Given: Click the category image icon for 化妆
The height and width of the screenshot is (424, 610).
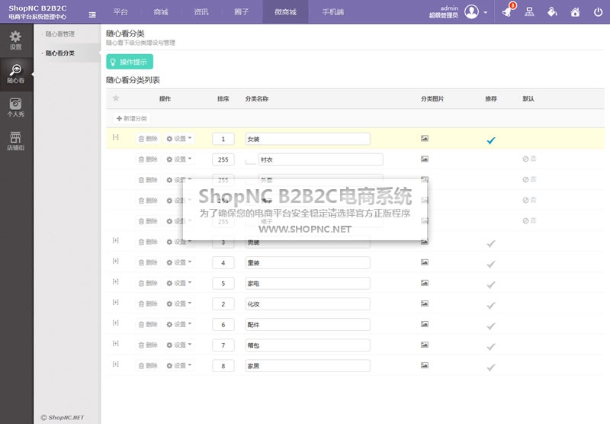Looking at the screenshot, I should click(x=425, y=304).
